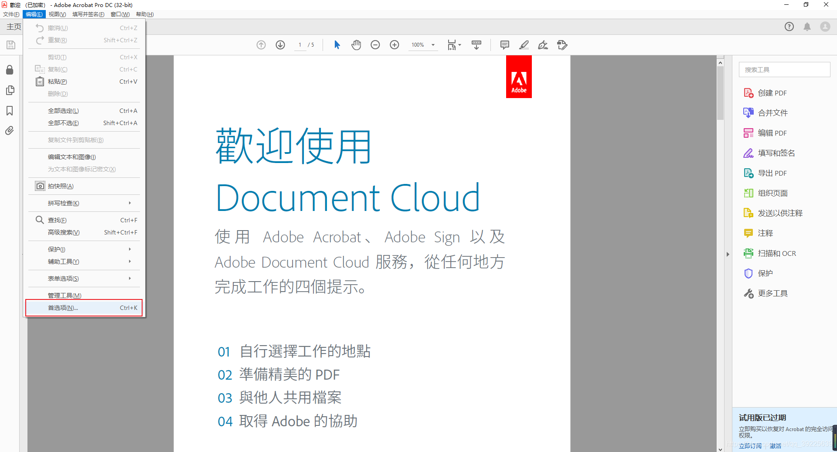Click the zoom out minus icon
The width and height of the screenshot is (837, 452).
[x=375, y=45]
